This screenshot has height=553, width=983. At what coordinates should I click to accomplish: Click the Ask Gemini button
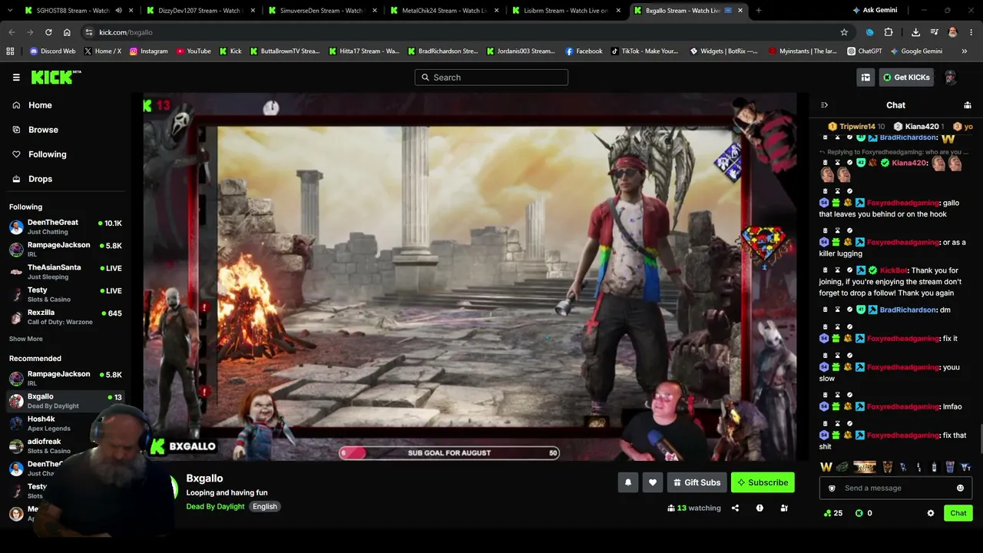[875, 10]
